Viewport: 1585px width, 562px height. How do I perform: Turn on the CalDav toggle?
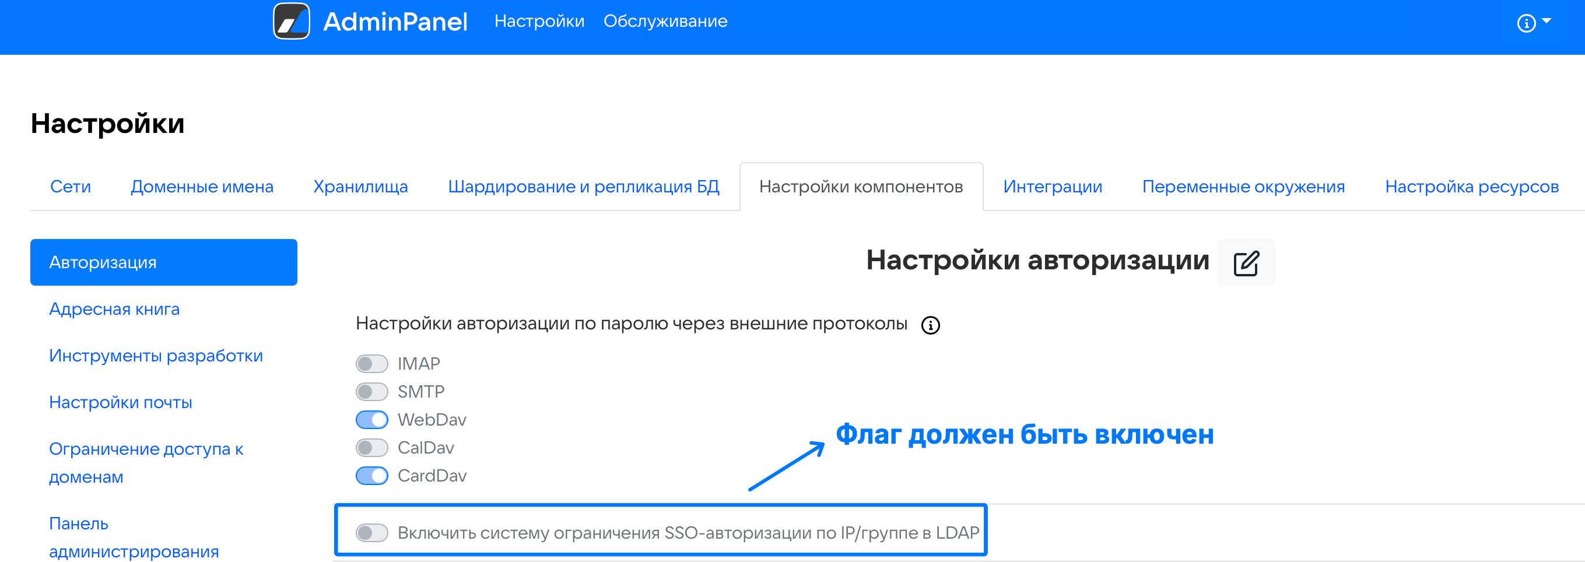pos(371,448)
